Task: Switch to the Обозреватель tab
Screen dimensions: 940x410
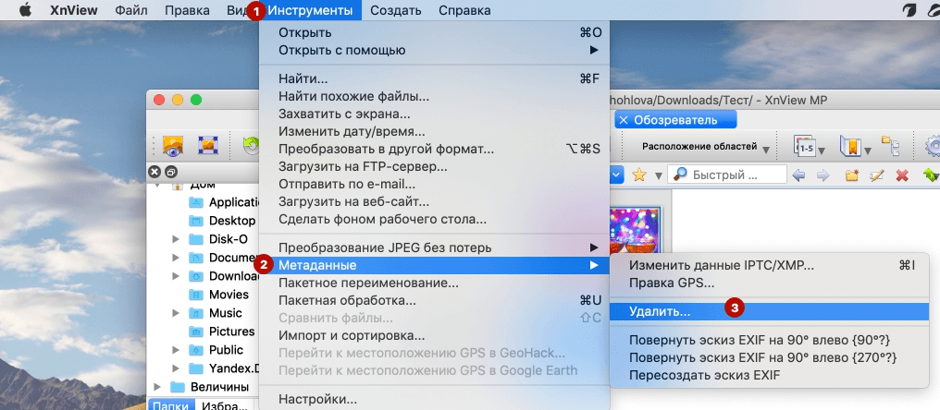Action: (x=675, y=120)
